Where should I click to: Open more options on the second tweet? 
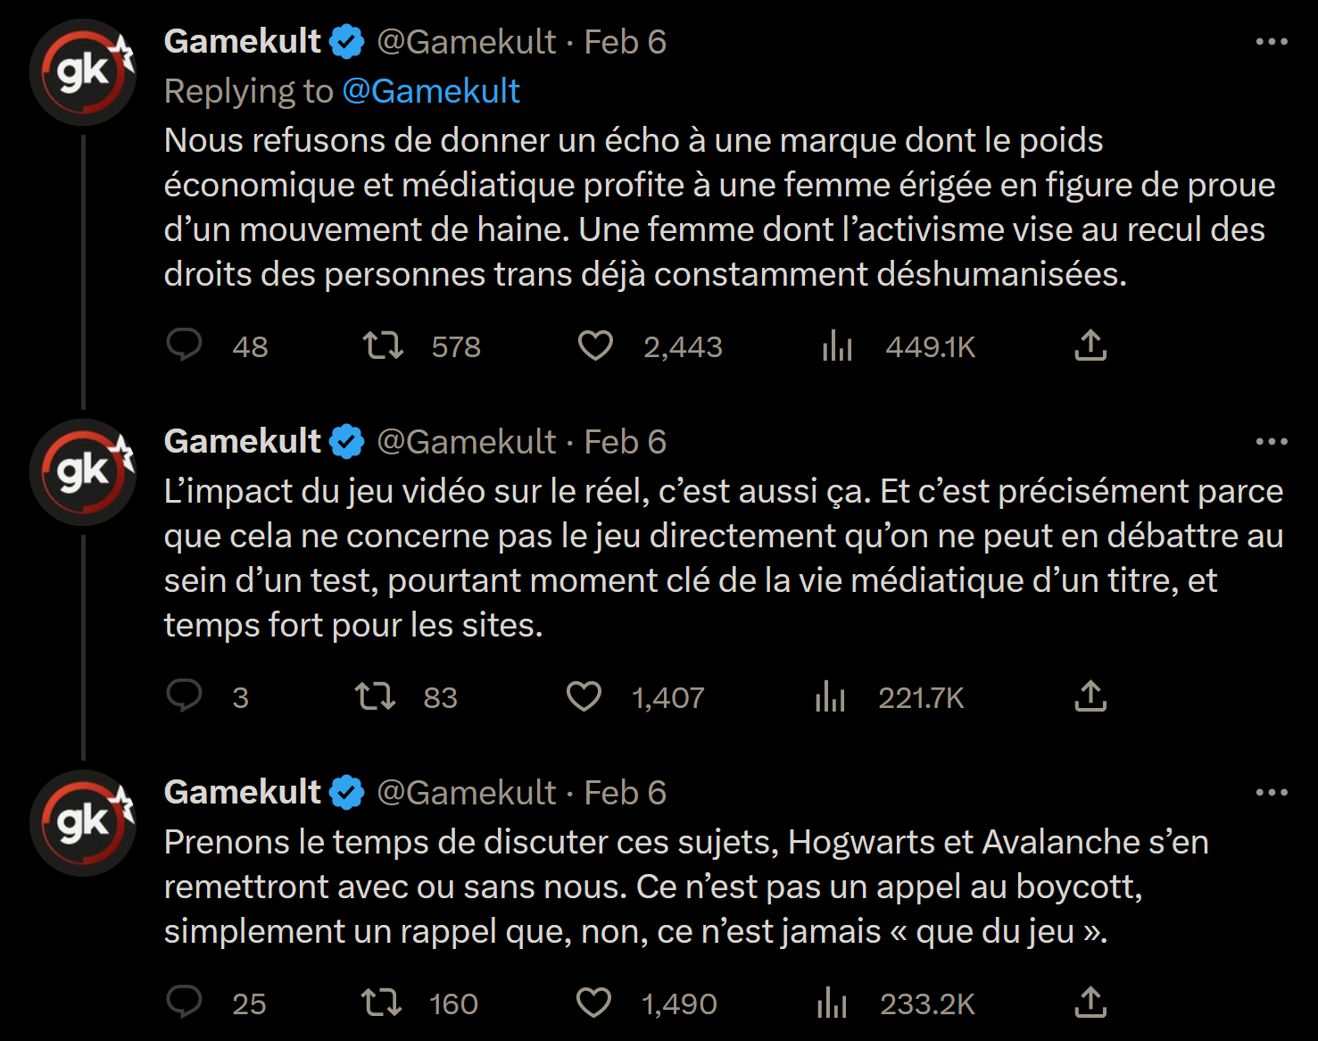click(x=1271, y=442)
